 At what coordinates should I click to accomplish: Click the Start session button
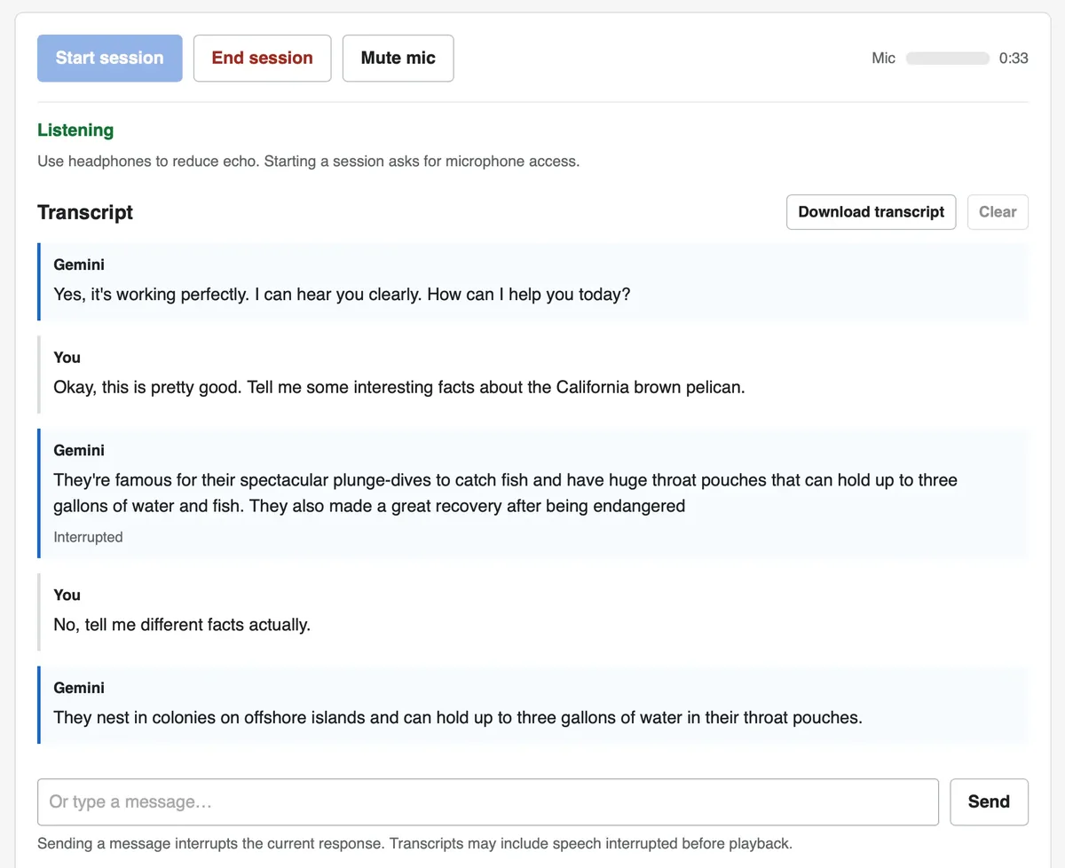110,59
